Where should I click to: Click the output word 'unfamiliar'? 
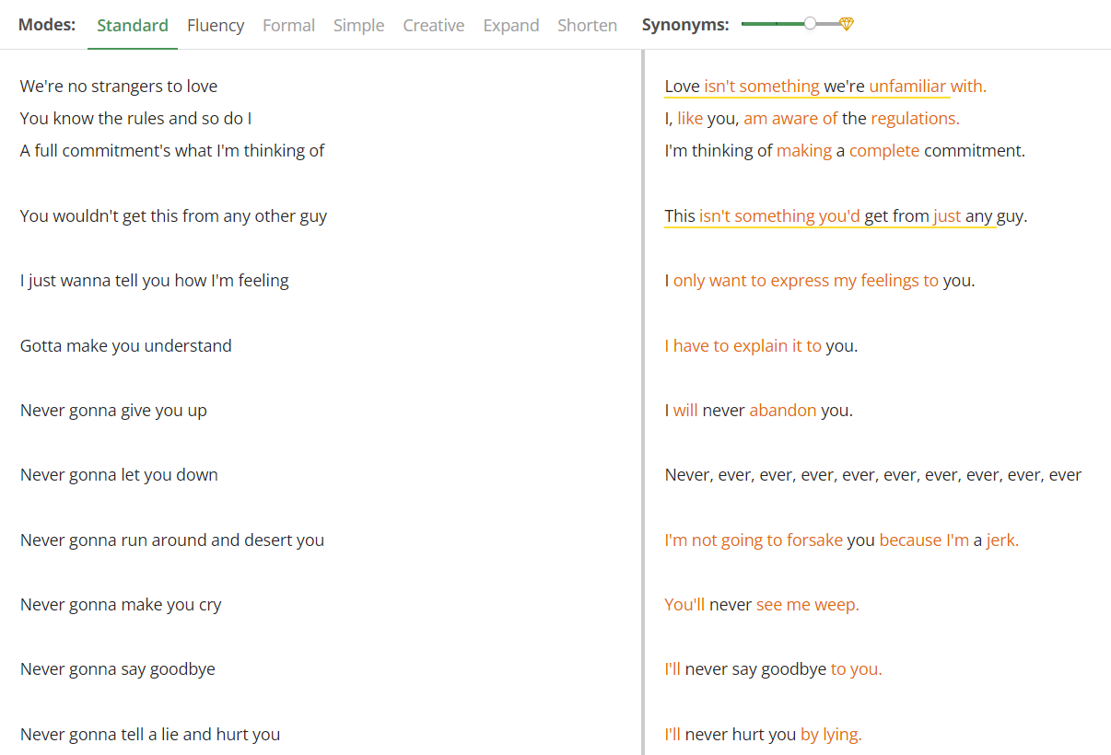point(907,87)
